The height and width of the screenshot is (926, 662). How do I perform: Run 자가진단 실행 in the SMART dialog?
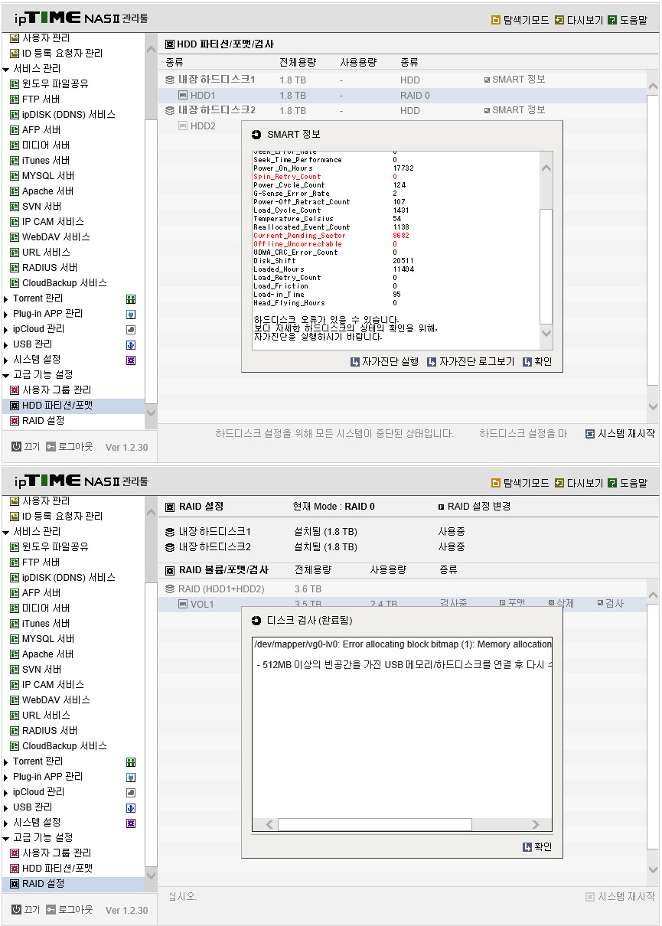point(384,362)
